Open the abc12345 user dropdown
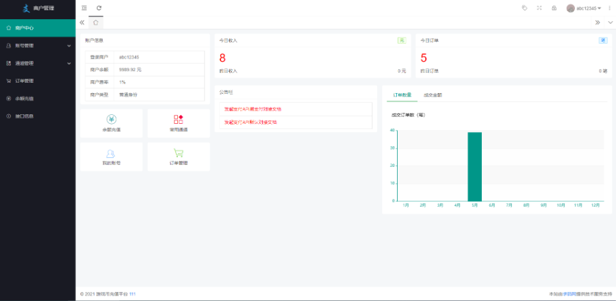The width and height of the screenshot is (616, 301). coord(584,8)
